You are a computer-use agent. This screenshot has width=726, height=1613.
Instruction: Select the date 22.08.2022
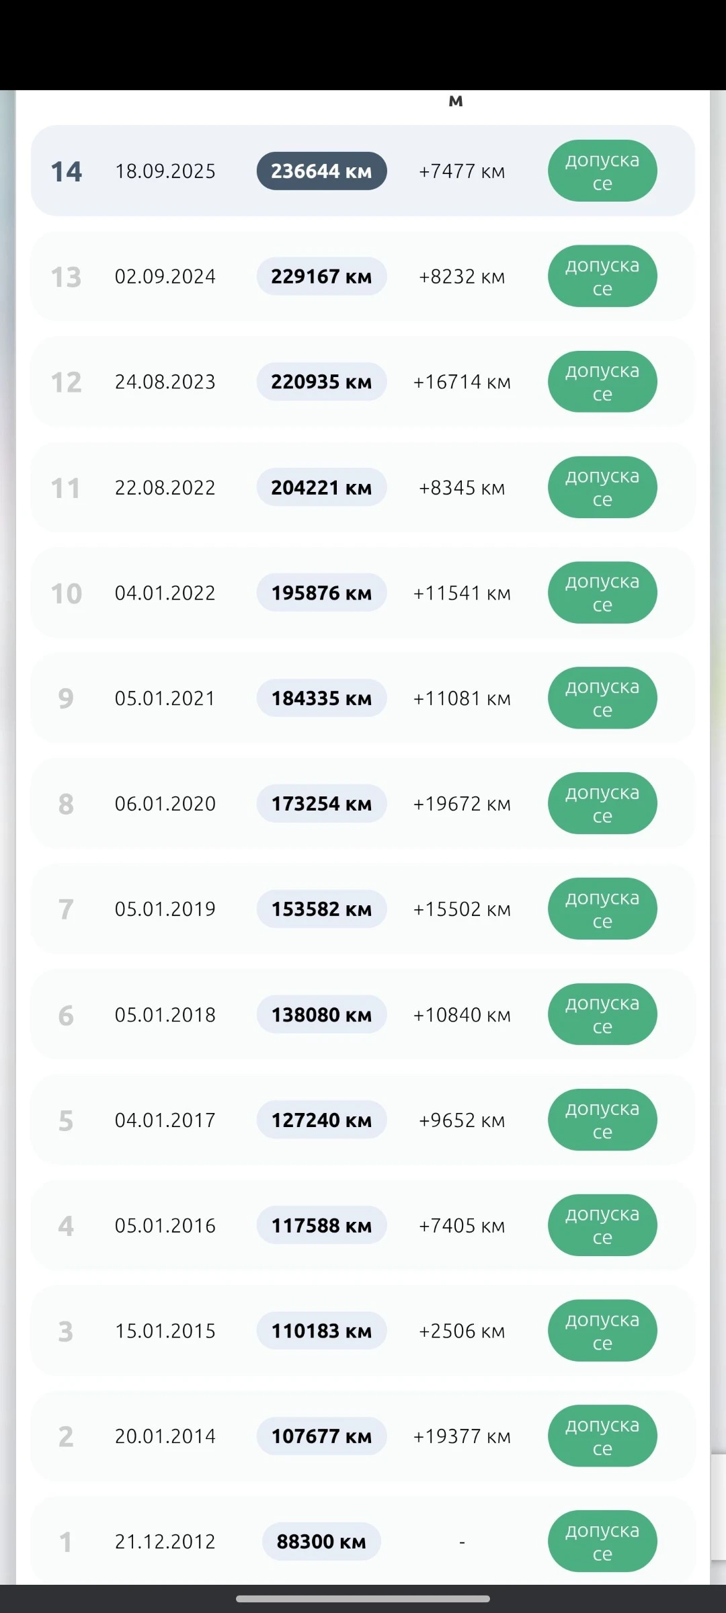click(165, 487)
